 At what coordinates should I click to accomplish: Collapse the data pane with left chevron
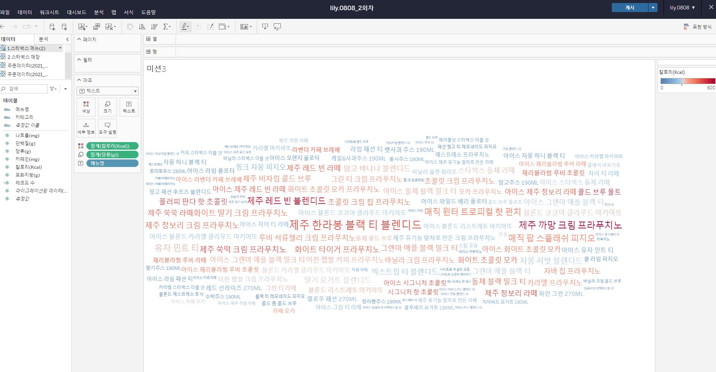point(68,39)
